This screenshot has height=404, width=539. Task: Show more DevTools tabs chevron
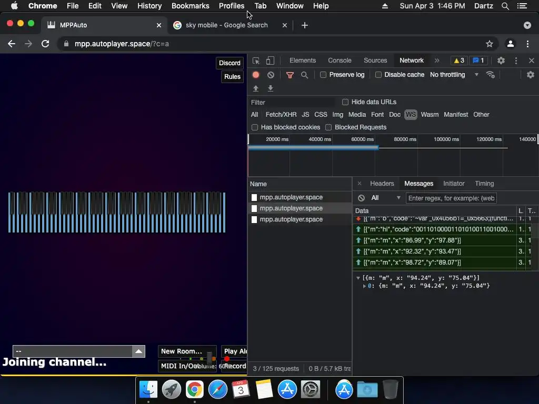[x=437, y=60]
